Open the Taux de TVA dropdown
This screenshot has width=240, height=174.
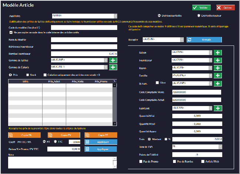[x=221, y=147]
